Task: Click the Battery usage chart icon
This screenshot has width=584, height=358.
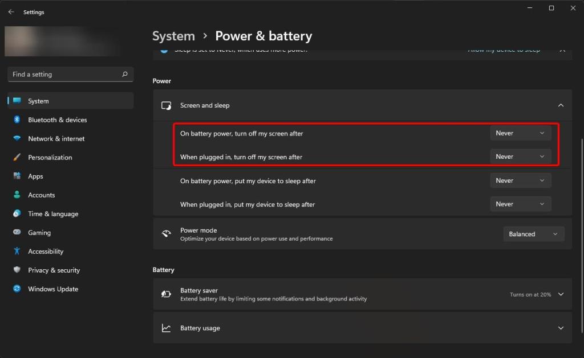Action: coord(166,328)
